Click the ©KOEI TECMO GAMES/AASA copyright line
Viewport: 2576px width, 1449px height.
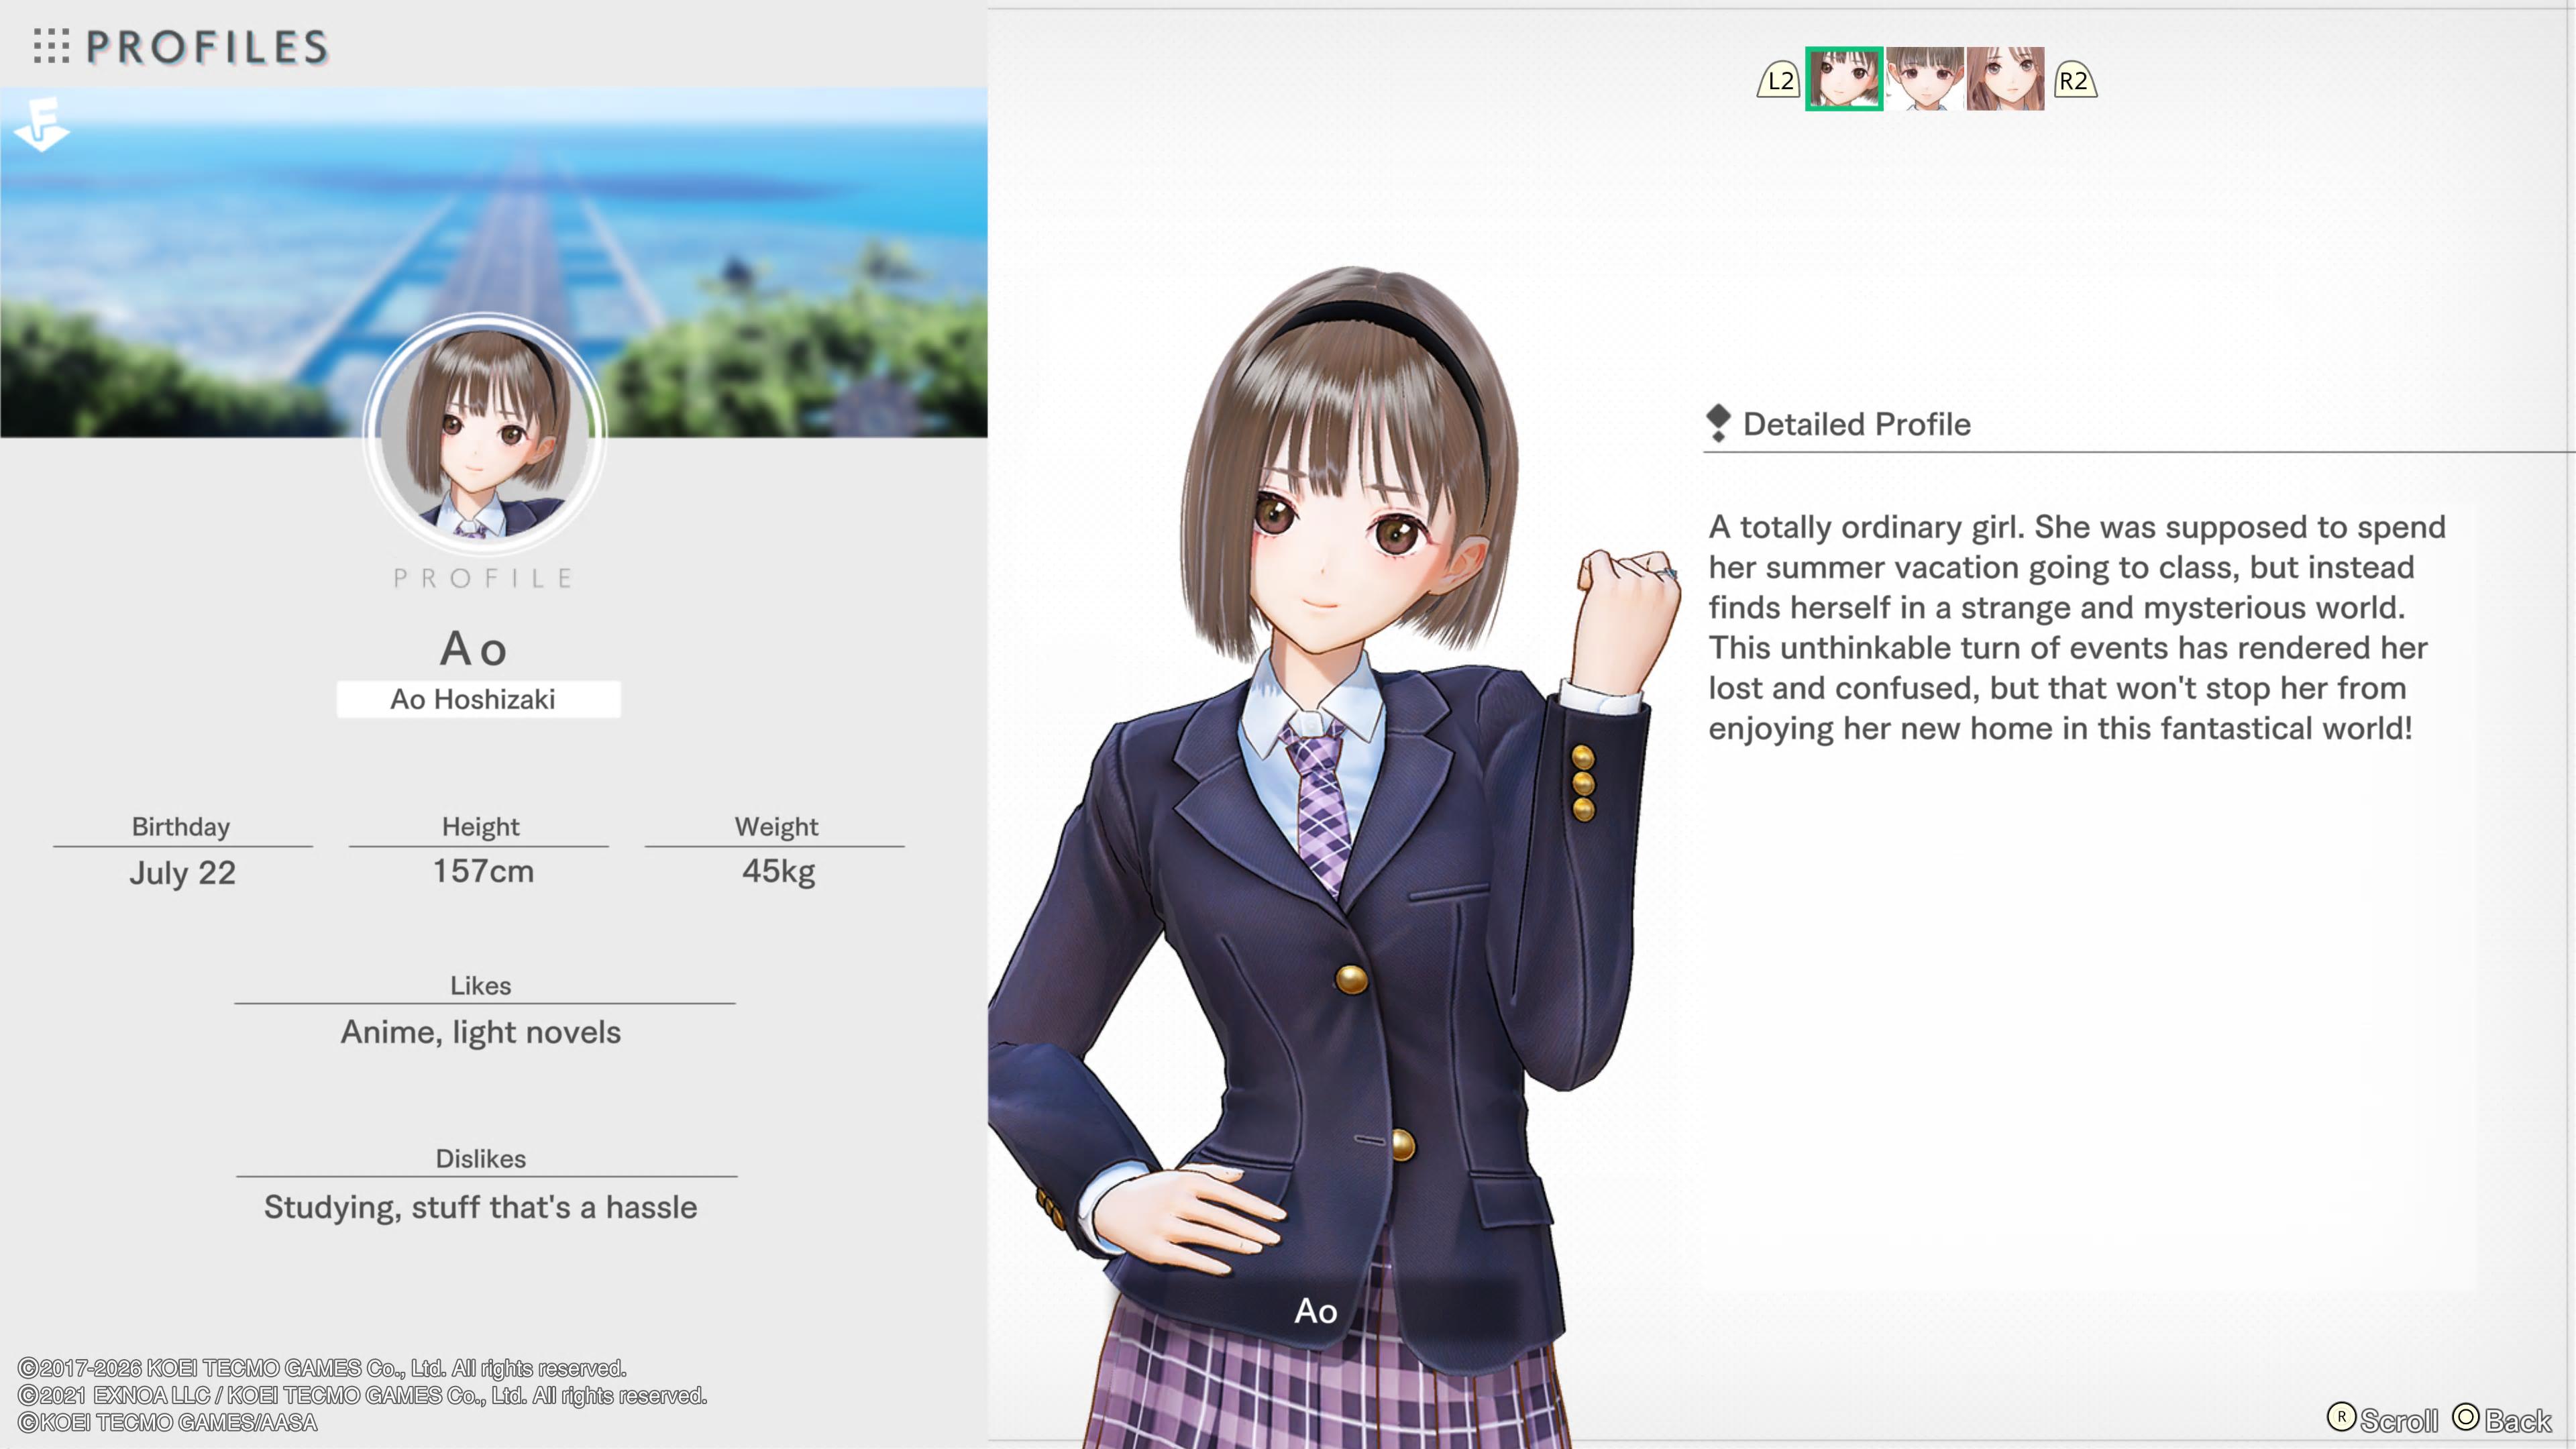[167, 1422]
